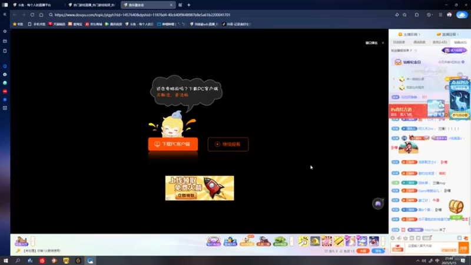Open the golden treasure chest icon

click(456, 207)
